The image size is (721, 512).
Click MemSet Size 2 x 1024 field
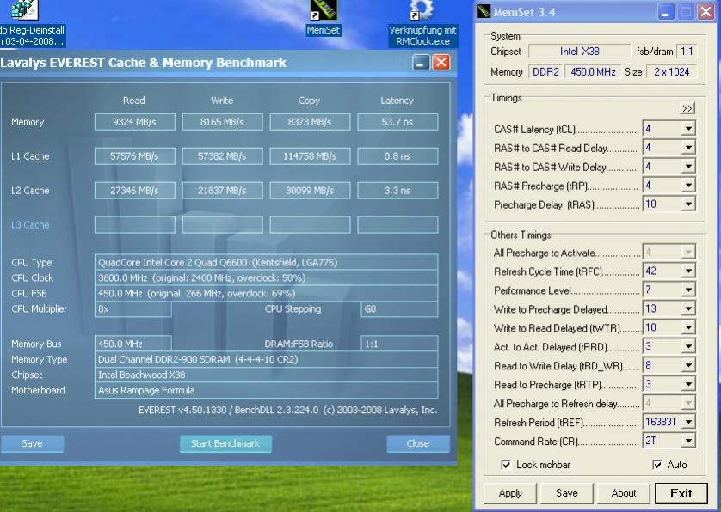tap(672, 72)
